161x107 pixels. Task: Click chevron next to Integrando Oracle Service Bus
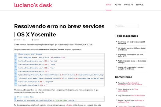pyautogui.click(x=116, y=54)
